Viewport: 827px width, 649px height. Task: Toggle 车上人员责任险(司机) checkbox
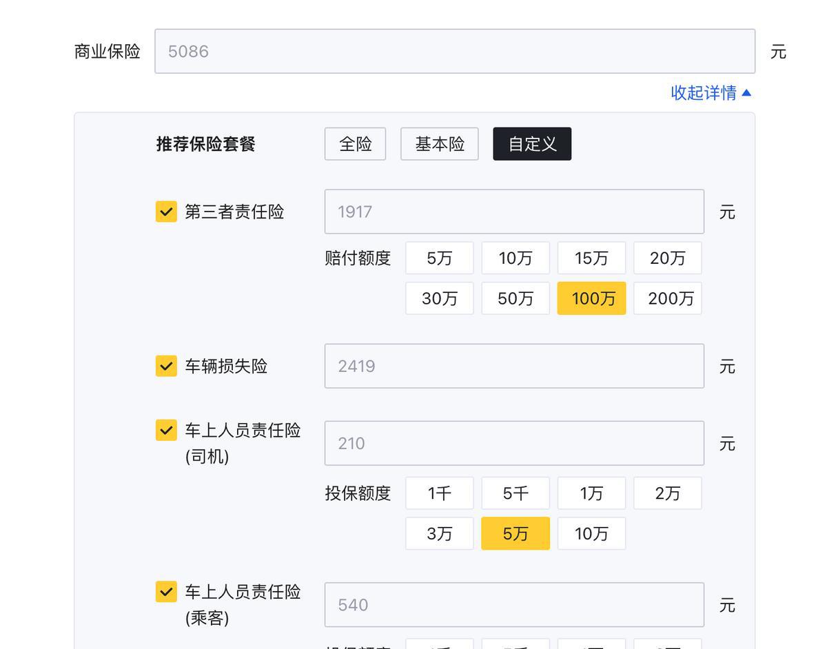[166, 431]
